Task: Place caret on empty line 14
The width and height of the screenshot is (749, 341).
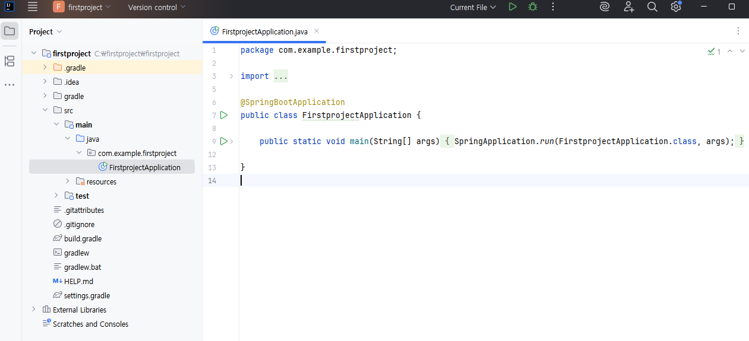Action: pyautogui.click(x=493, y=180)
